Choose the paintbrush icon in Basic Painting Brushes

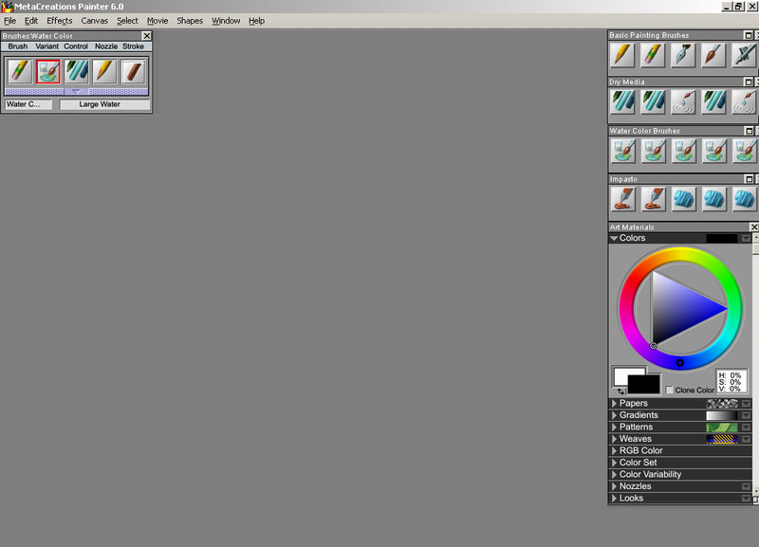713,55
